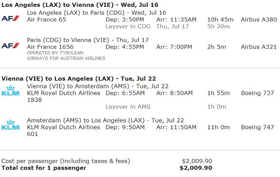This screenshot has height=177, width=280.
Task: Click the Air France 1656 flight number
Action: coord(50,47)
